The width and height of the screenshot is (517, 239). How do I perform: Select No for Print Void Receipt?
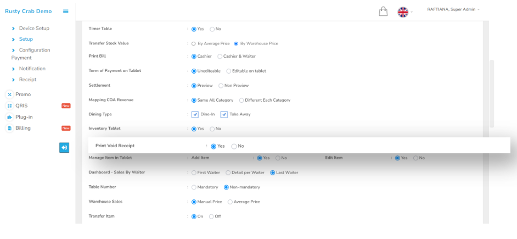(x=234, y=146)
